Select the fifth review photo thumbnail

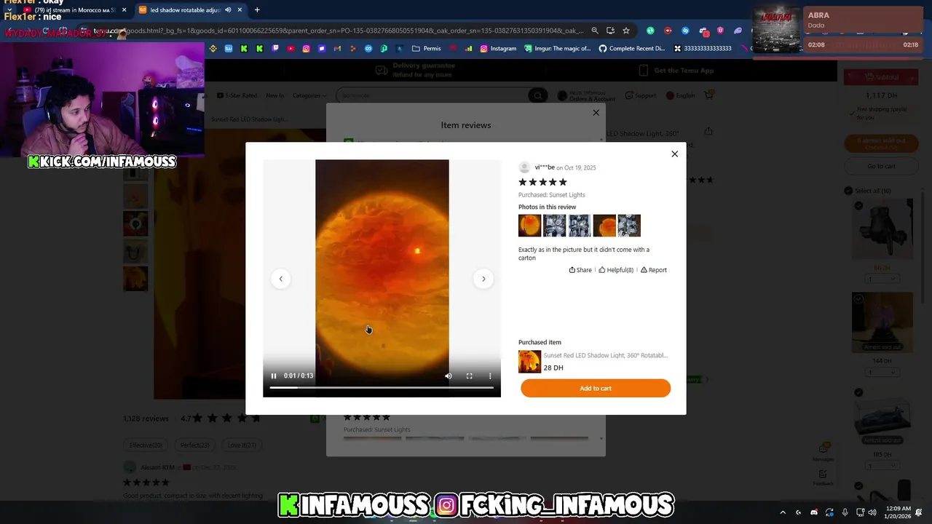629,226
